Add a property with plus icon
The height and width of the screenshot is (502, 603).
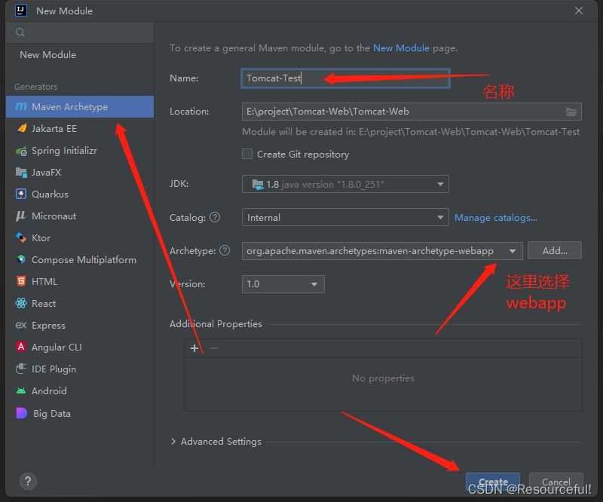click(194, 348)
